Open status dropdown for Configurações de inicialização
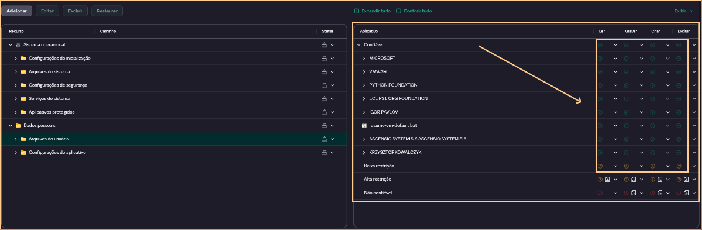Viewport: 702px width, 230px height. (332, 59)
